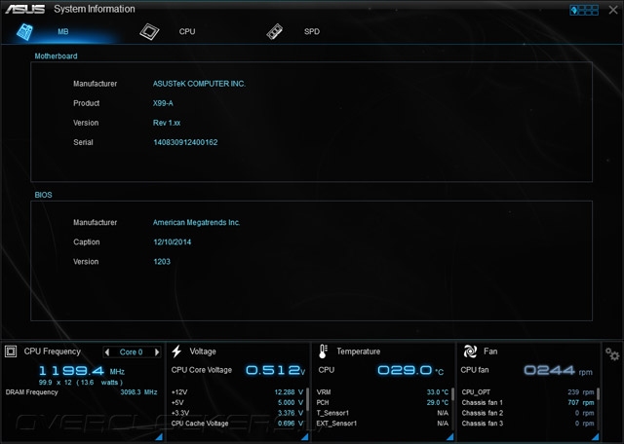Click the 99.9 x 12 multiplier text
The height and width of the screenshot is (444, 624).
56,383
